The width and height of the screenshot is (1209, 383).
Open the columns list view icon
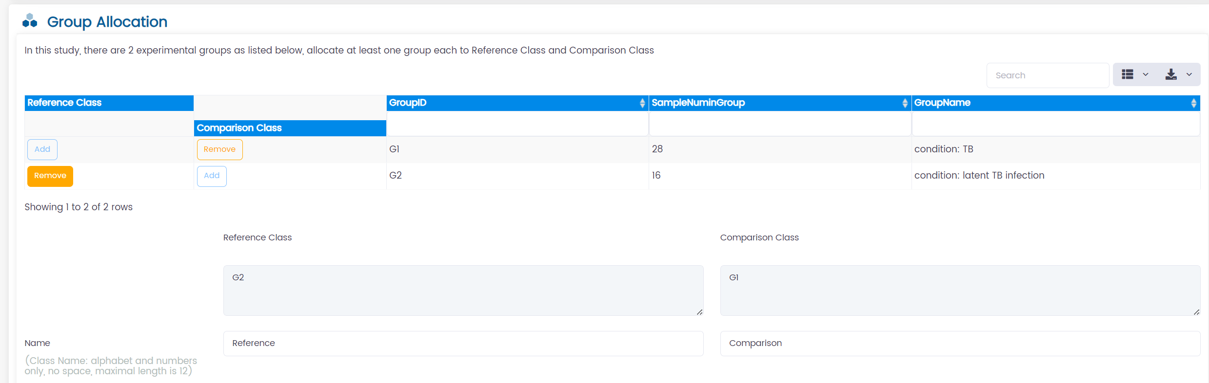click(x=1127, y=74)
